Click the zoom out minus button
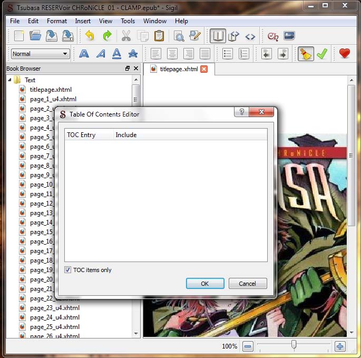361x358 pixels. (248, 346)
